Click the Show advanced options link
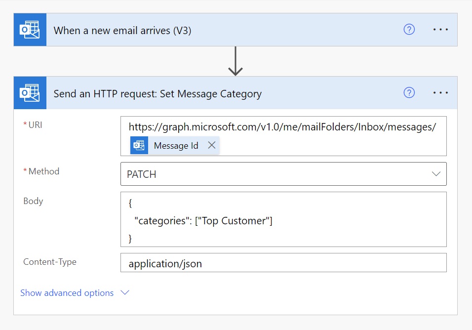 click(x=67, y=292)
